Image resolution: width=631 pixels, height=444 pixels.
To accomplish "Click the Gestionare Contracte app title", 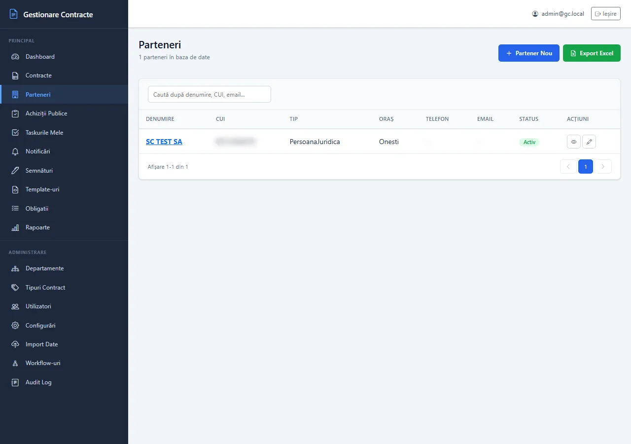I will [x=58, y=14].
